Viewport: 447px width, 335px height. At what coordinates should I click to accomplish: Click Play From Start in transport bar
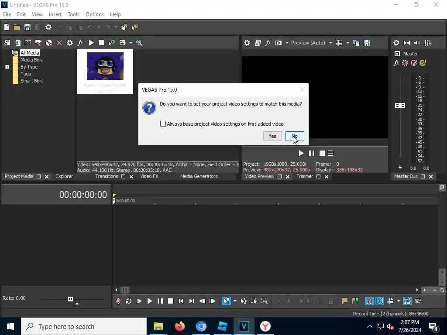139,301
